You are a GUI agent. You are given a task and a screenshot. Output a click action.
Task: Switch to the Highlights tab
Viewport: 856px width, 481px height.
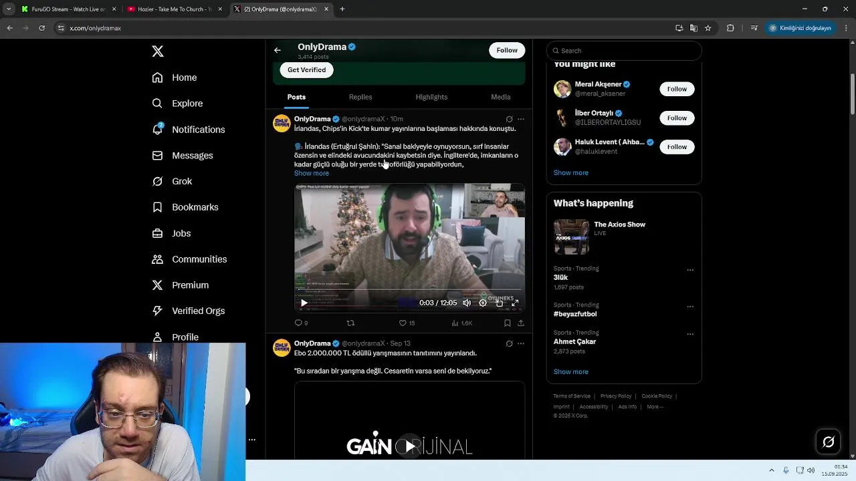[431, 97]
